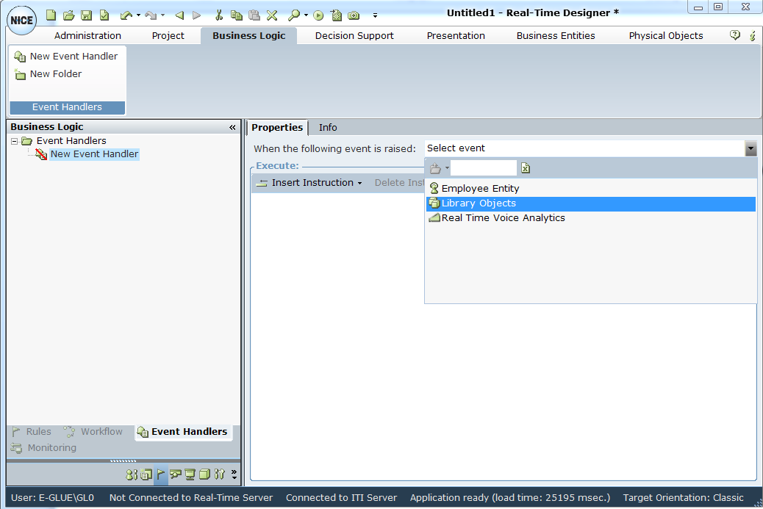The image size is (763, 509).
Task: Open the Select event dropdown arrow
Action: (750, 148)
